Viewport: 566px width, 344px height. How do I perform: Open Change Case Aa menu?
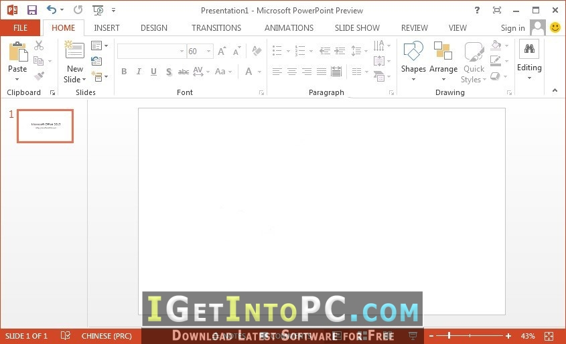click(x=223, y=72)
